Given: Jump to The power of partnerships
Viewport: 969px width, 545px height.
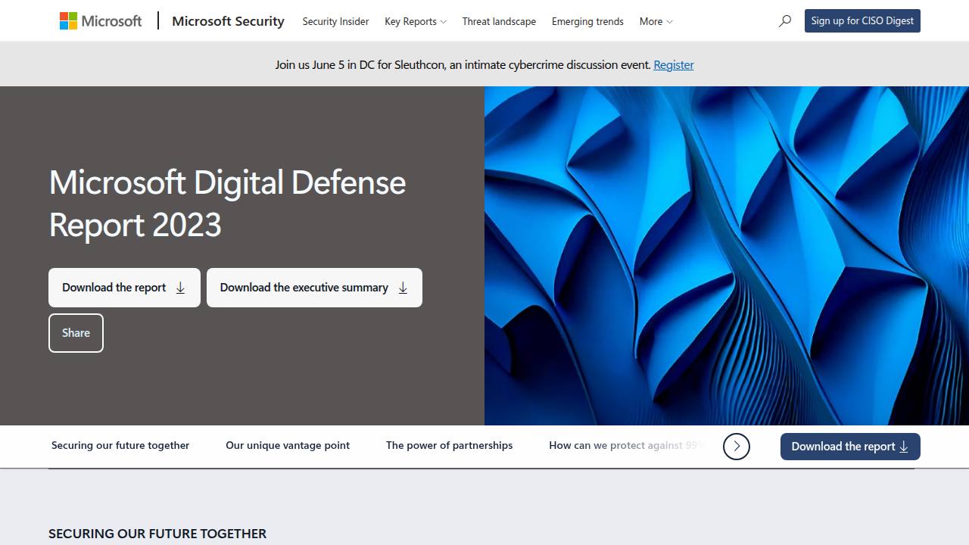Looking at the screenshot, I should click(x=449, y=445).
